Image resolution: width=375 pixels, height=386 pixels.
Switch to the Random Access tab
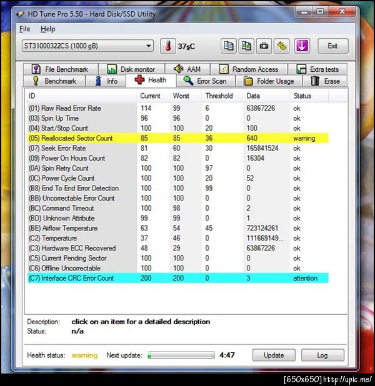249,69
